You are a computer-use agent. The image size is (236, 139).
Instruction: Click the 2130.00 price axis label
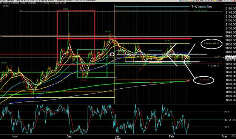pyautogui.click(x=231, y=17)
